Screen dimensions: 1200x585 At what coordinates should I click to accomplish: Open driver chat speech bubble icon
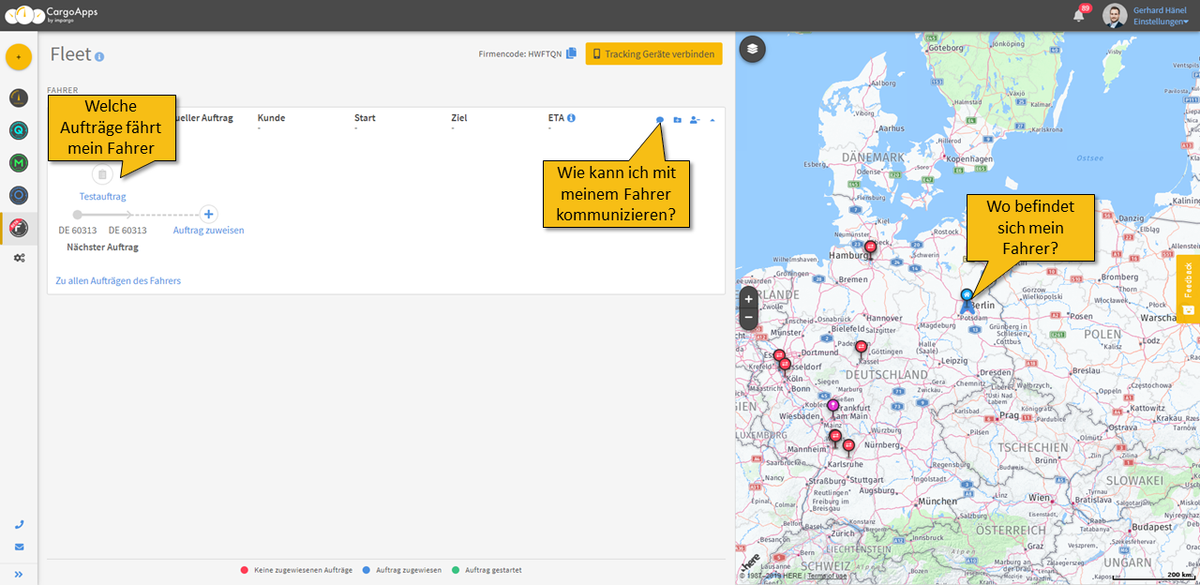[x=660, y=120]
